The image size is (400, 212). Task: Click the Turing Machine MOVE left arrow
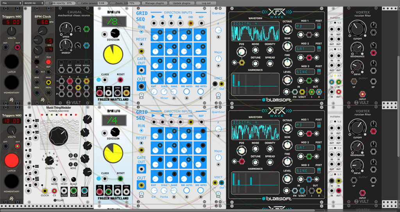click(71, 164)
